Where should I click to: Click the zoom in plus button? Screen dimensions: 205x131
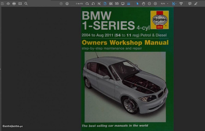click(x=155, y=4)
